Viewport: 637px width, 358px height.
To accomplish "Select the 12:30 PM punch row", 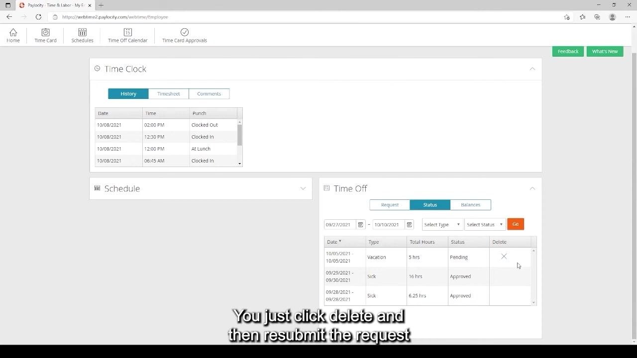I will 166,137.
